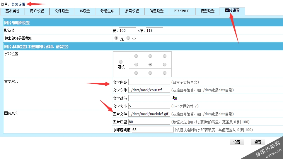Switch to the 搜索设置 tab
The width and height of the screenshot is (283, 159).
[132, 11]
